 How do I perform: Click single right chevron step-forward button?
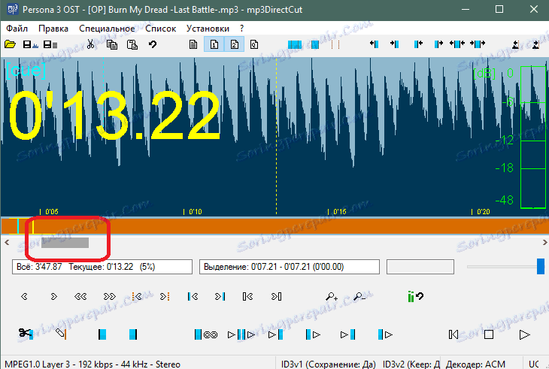[53, 297]
